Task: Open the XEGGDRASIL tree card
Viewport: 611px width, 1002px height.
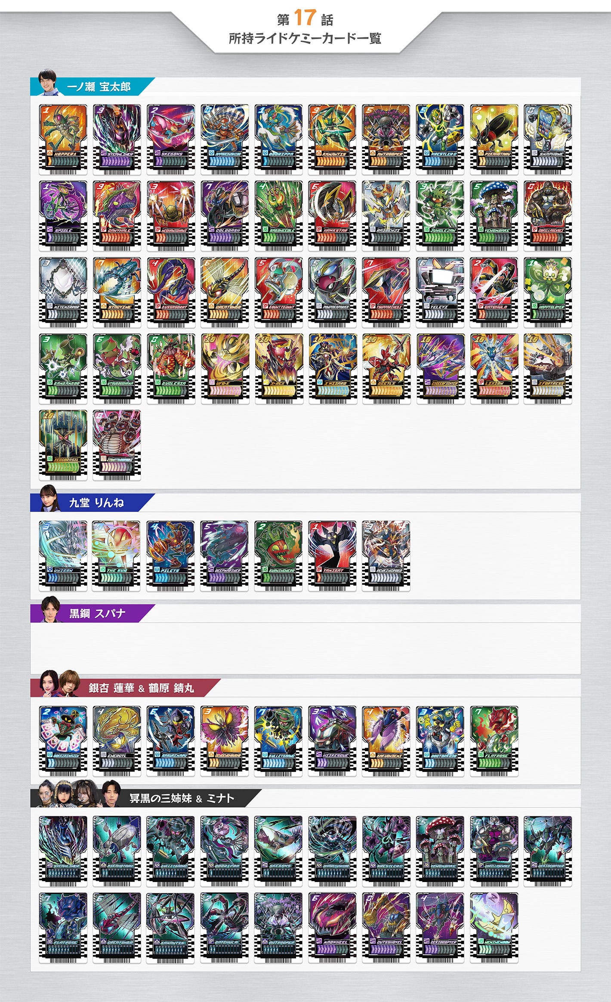Action: [63, 445]
